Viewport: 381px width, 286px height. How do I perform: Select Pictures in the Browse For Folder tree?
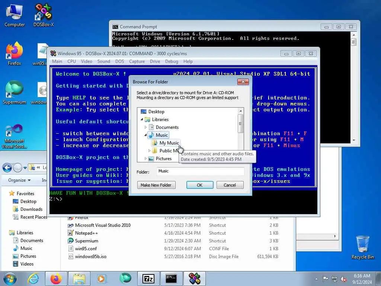tap(164, 159)
